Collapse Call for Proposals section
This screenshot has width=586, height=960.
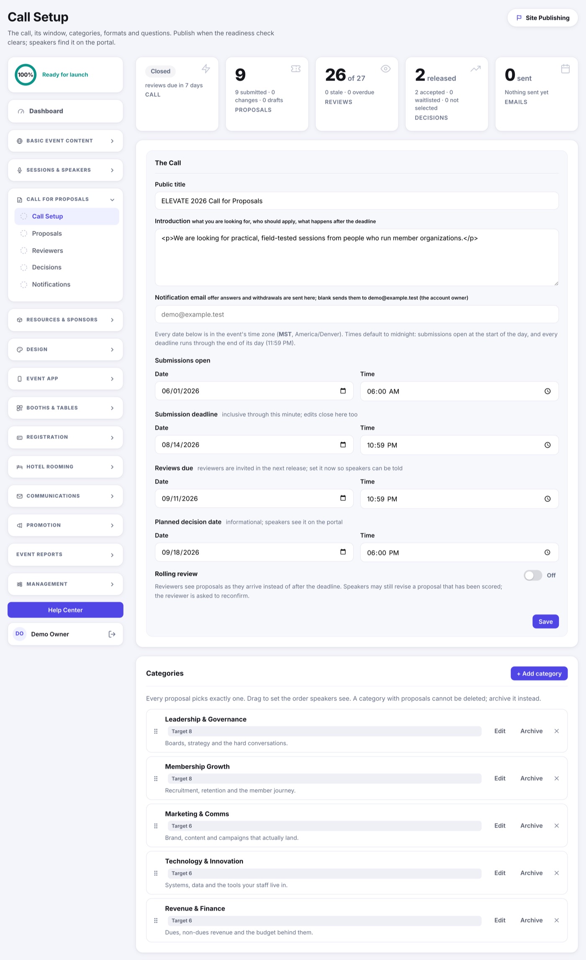click(x=65, y=199)
